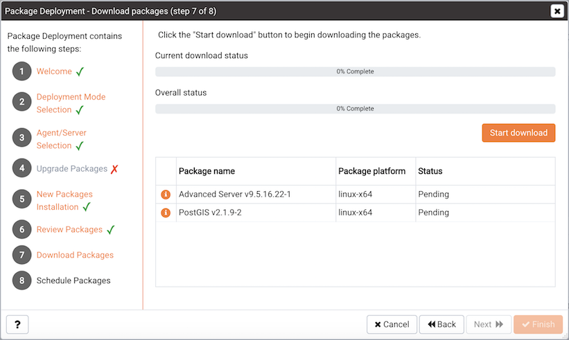Viewport: 569px width, 340px height.
Task: Click Current download status progress bar
Action: coord(356,71)
